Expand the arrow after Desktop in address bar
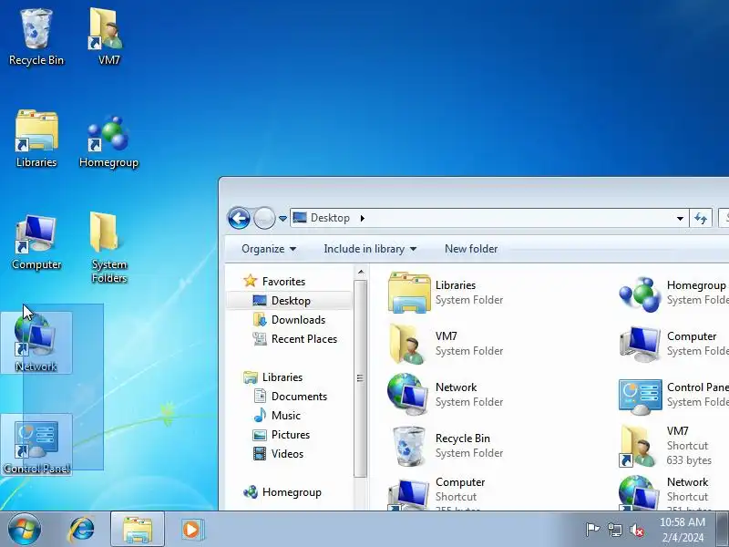 363,218
